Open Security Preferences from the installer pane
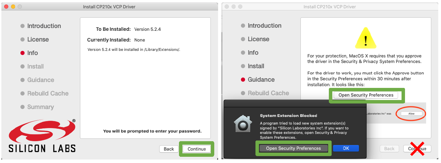The image size is (441, 163). (366, 95)
